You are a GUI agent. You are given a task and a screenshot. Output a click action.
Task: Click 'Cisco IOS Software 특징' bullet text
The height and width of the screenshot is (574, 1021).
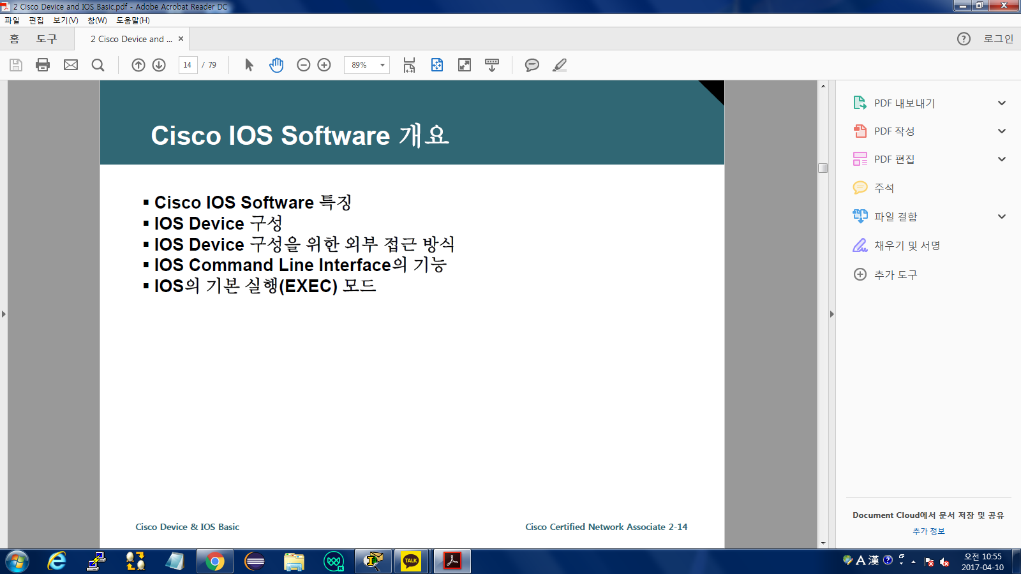click(253, 202)
